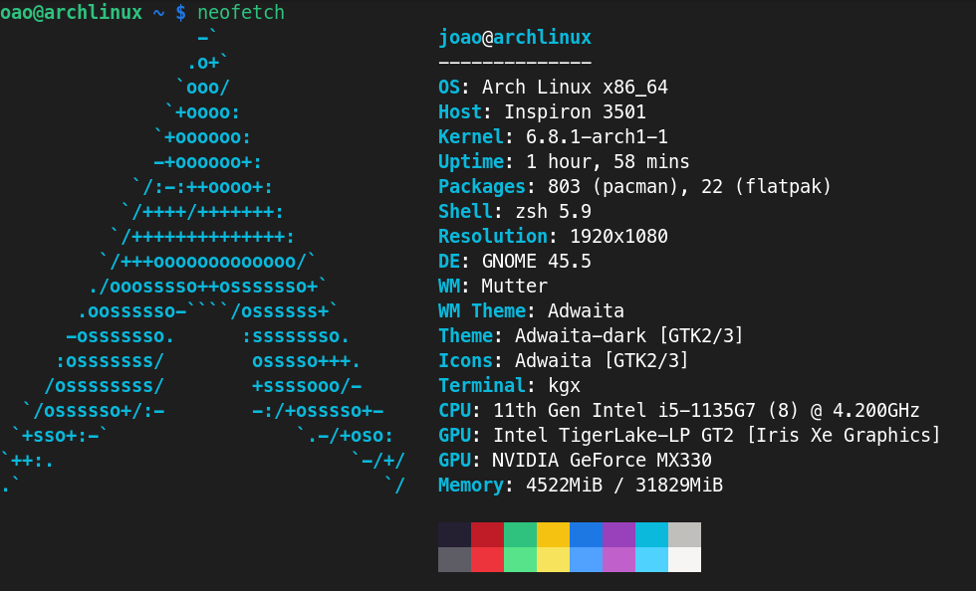Click the neofetch command in the prompt
The height and width of the screenshot is (591, 976).
[x=239, y=13]
